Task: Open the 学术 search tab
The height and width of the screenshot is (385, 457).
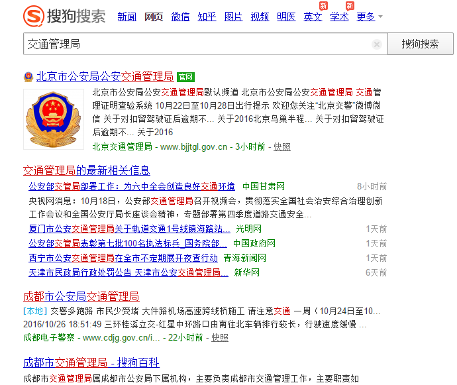Action: click(339, 17)
